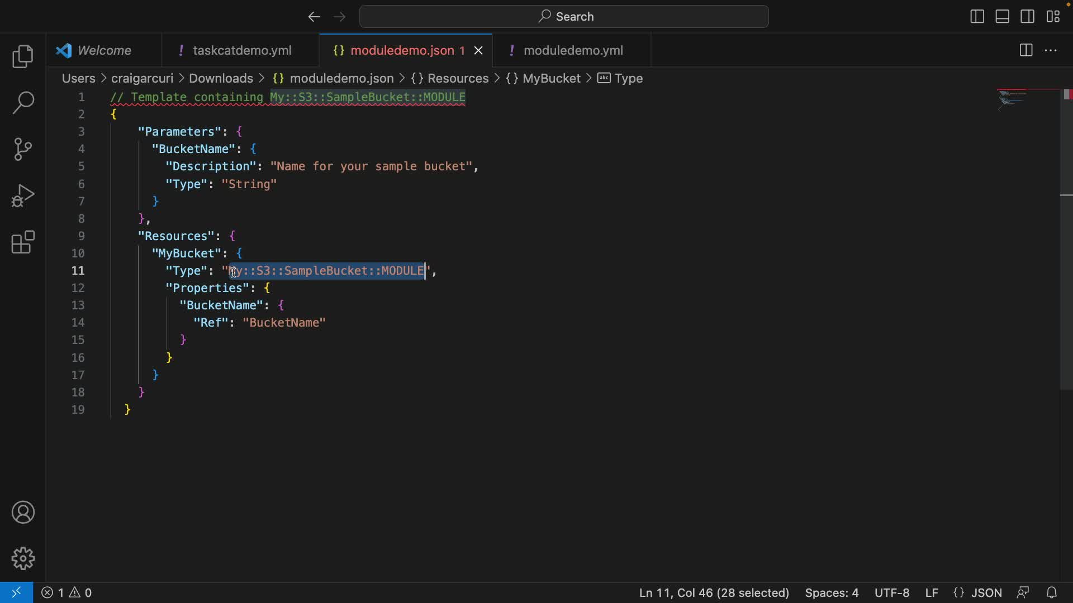Open the Extensions view
The width and height of the screenshot is (1073, 603).
click(x=23, y=242)
